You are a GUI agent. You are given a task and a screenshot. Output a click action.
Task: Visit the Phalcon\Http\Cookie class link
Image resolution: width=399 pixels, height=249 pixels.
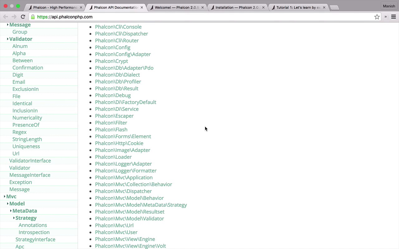119,143
